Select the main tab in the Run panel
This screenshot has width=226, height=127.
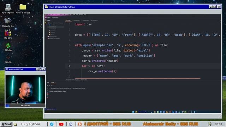(53, 82)
